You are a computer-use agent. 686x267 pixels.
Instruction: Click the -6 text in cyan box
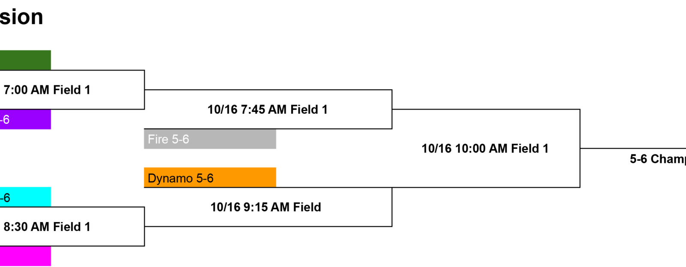point(5,198)
